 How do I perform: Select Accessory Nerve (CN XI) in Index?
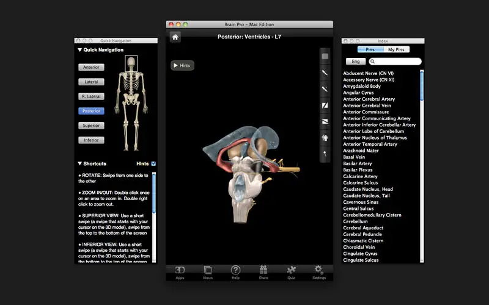(x=369, y=80)
